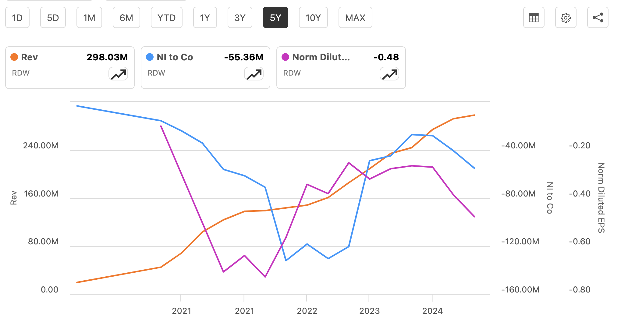Click the orange Rev color swatch

pos(14,57)
